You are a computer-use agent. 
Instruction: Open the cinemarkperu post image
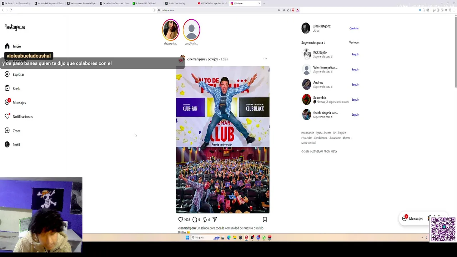(222, 140)
